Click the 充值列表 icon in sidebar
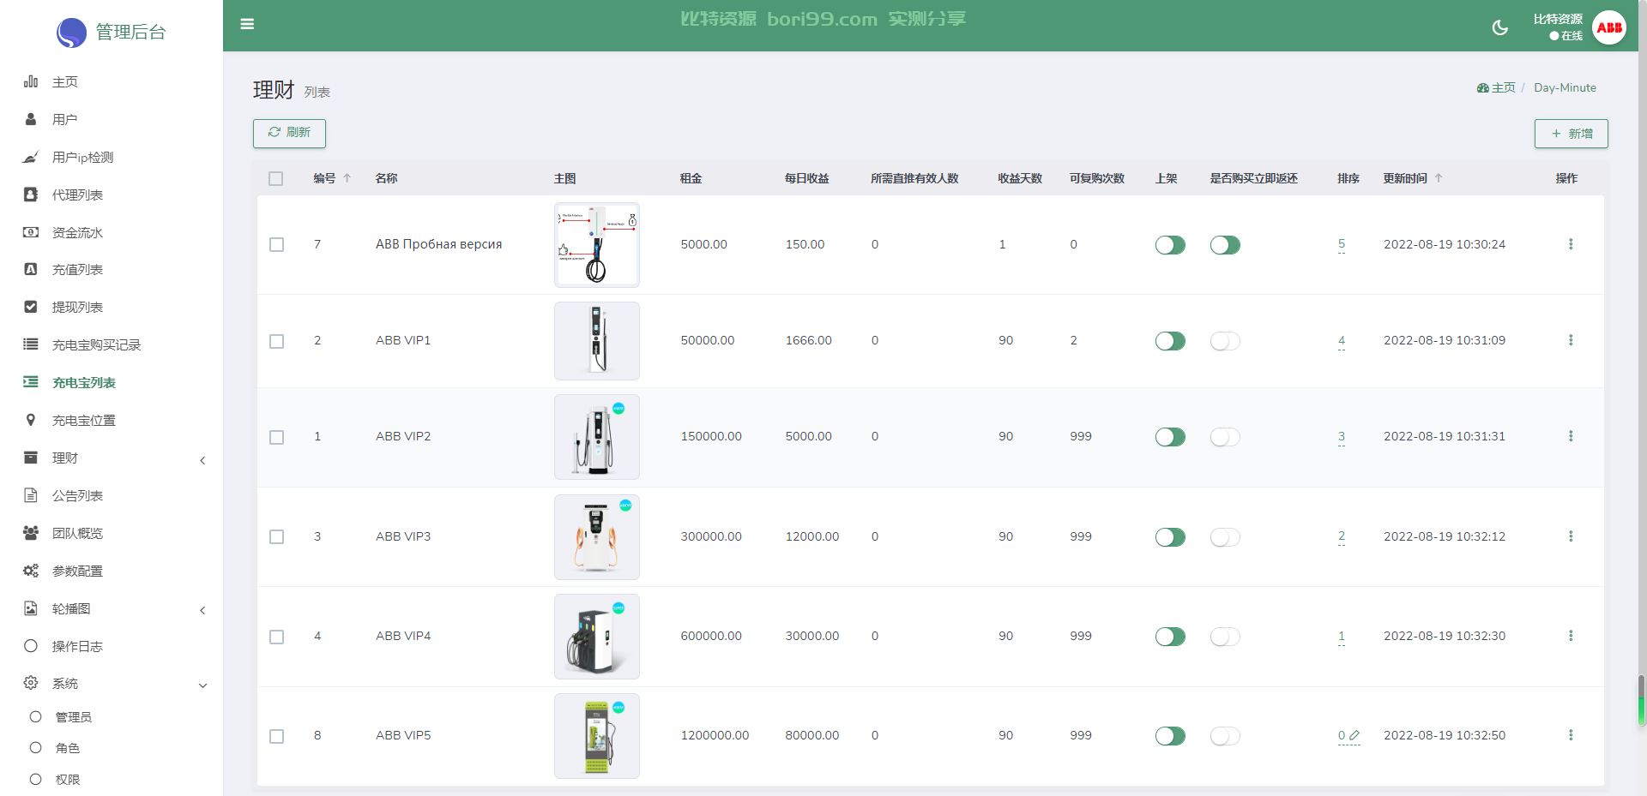The width and height of the screenshot is (1647, 796). 31,269
